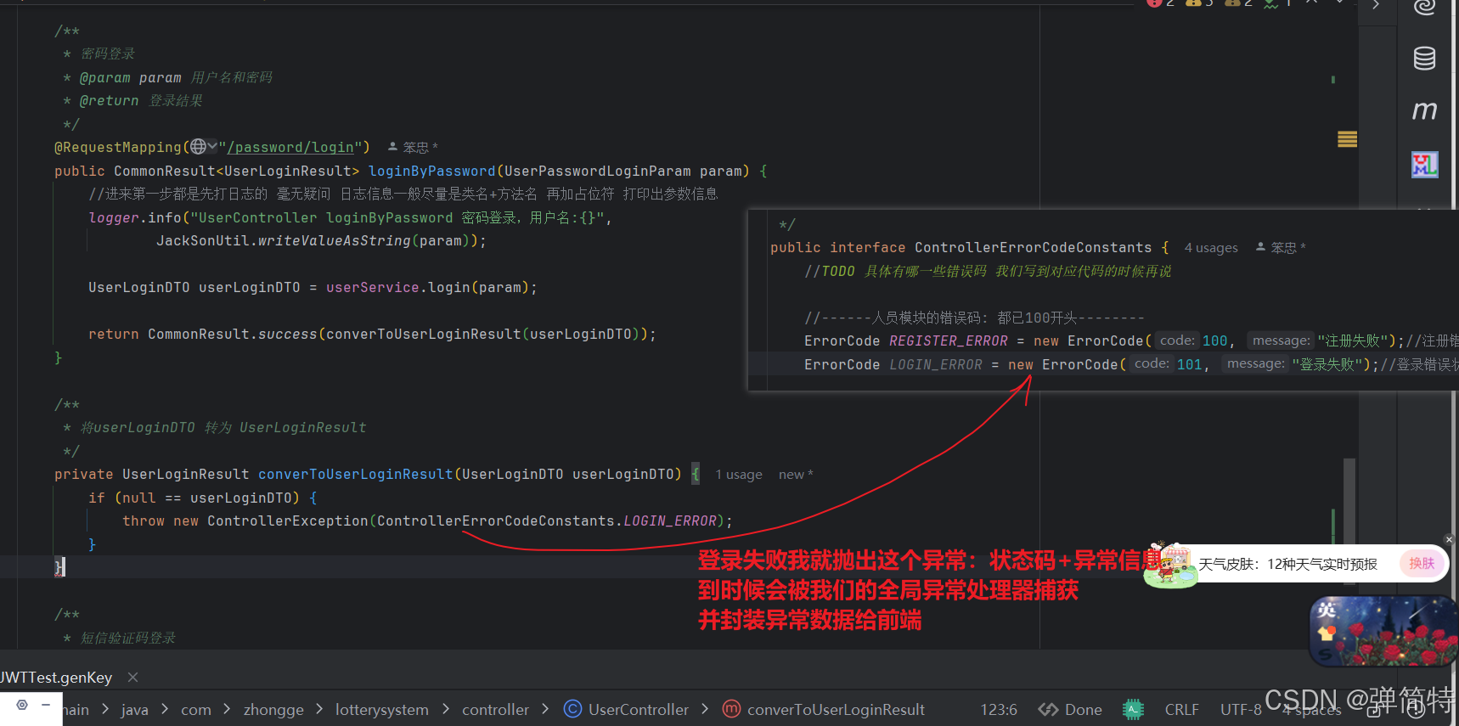Screen dimensions: 1459x726
Task: Click the '1 usage' inlay hint
Action: 738,475
